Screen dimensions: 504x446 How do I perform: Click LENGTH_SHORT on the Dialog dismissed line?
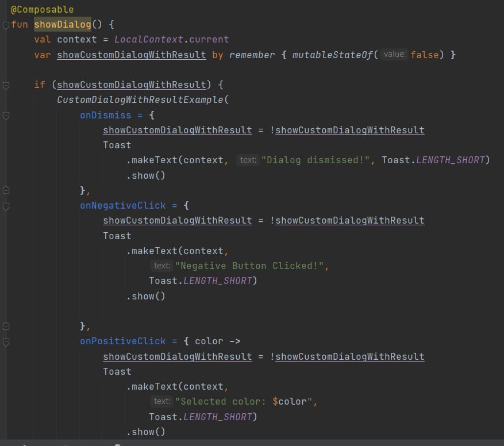(450, 160)
